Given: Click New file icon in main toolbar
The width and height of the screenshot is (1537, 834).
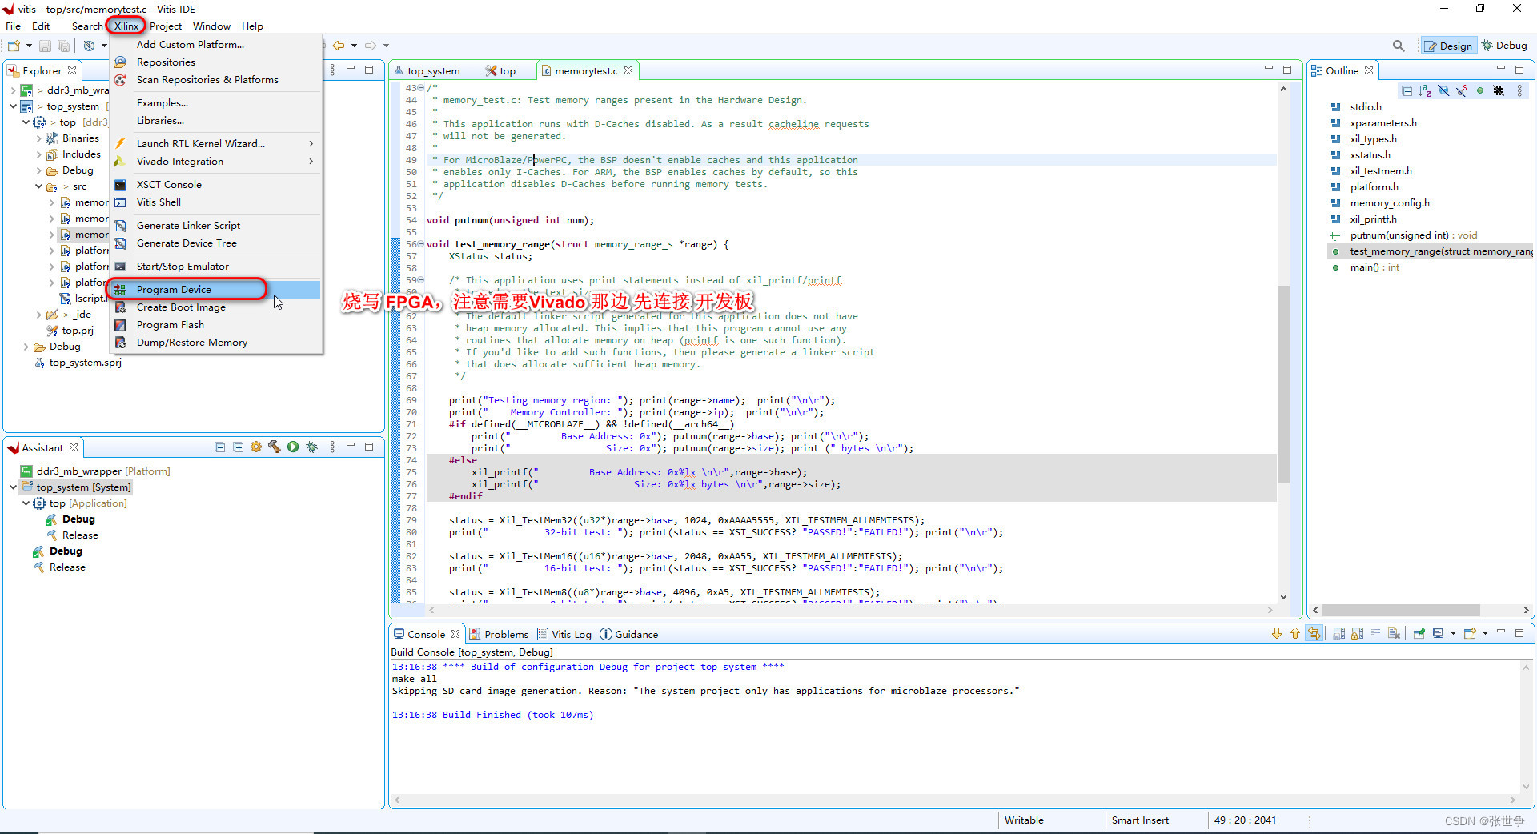Looking at the screenshot, I should (14, 46).
